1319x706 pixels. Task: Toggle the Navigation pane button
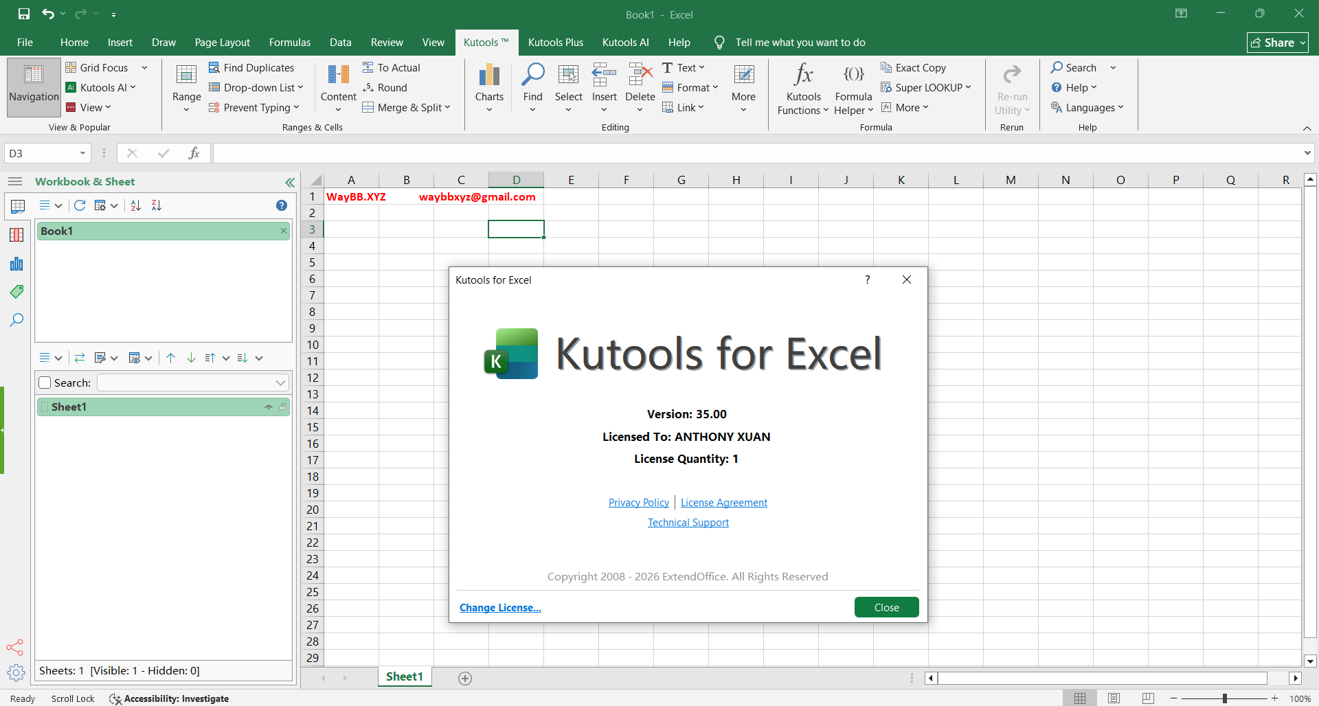[x=34, y=86]
